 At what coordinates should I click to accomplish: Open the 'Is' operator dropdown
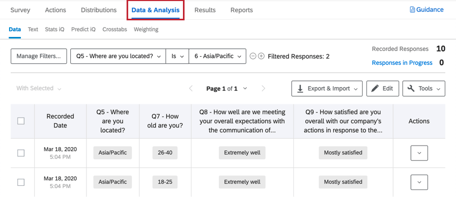(178, 56)
